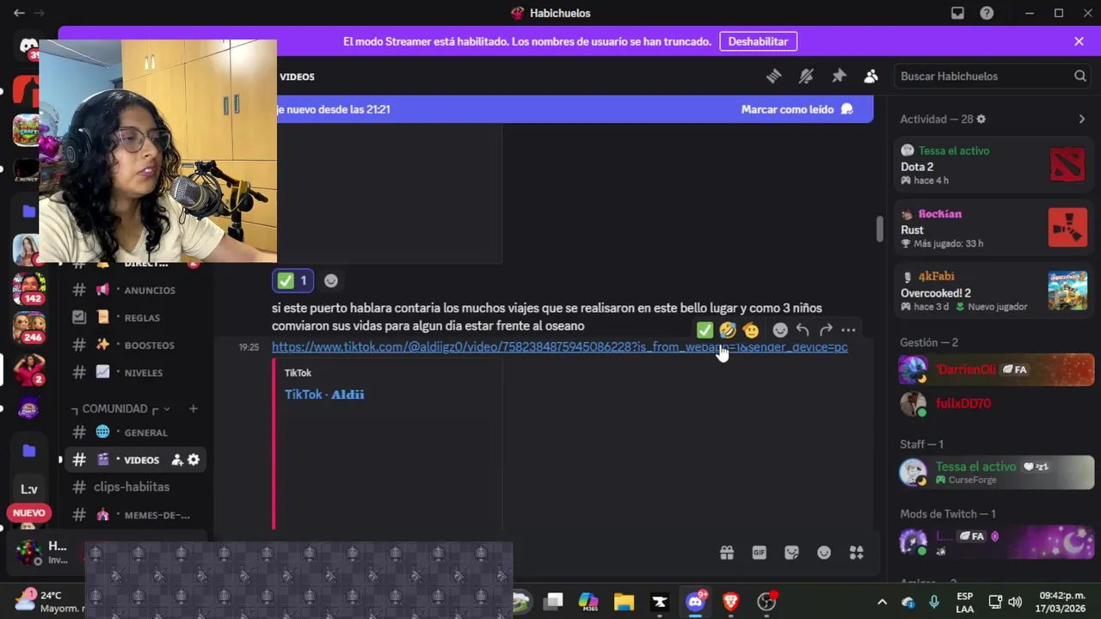React with check mark from hover toolbar

[704, 330]
